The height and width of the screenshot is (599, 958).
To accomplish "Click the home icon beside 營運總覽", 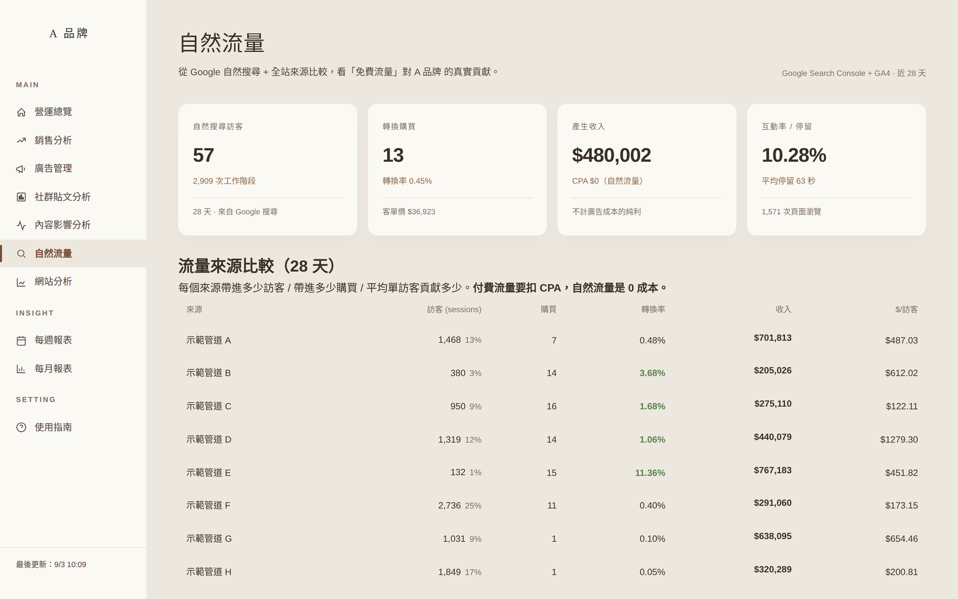I will (21, 112).
